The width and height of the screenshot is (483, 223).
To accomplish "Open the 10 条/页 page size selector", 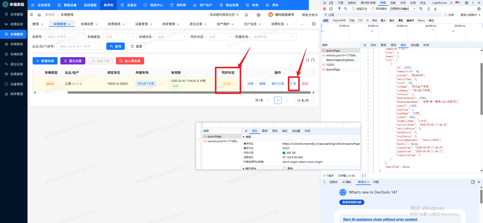I will 305,100.
